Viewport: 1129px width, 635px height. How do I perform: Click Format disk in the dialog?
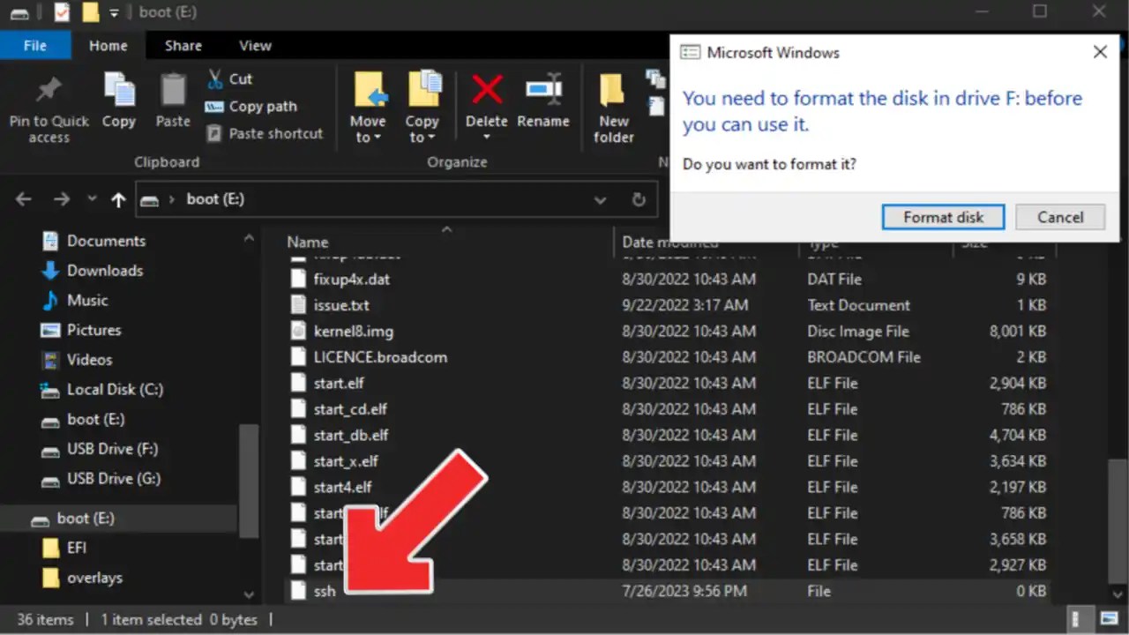944,217
